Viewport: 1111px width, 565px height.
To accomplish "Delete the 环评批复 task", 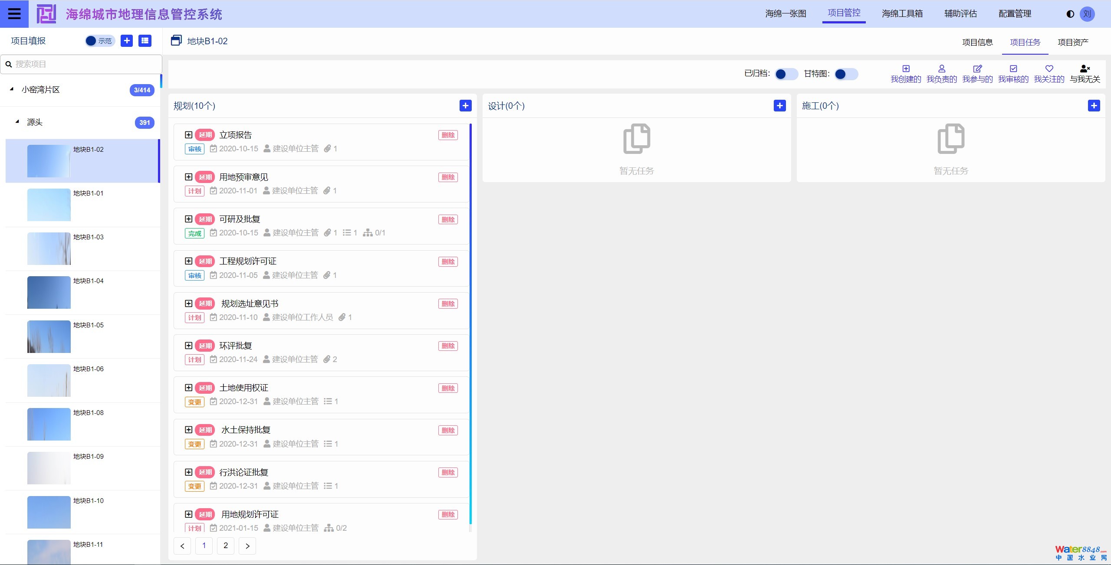I will 448,346.
